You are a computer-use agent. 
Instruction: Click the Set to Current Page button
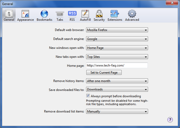pos(104,73)
